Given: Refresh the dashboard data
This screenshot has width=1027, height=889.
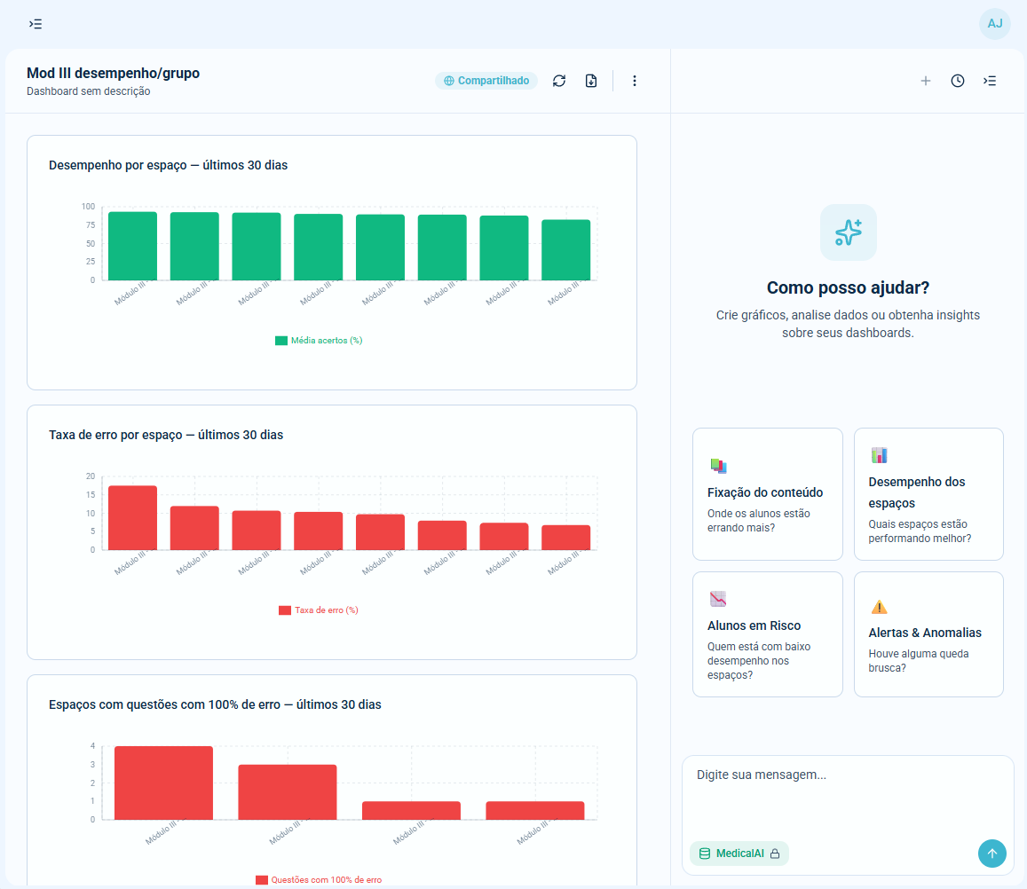Looking at the screenshot, I should pos(558,81).
